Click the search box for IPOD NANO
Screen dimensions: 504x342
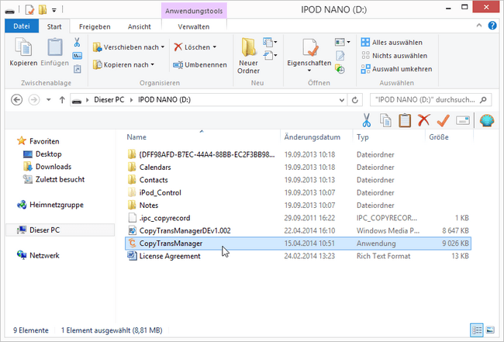pos(430,100)
